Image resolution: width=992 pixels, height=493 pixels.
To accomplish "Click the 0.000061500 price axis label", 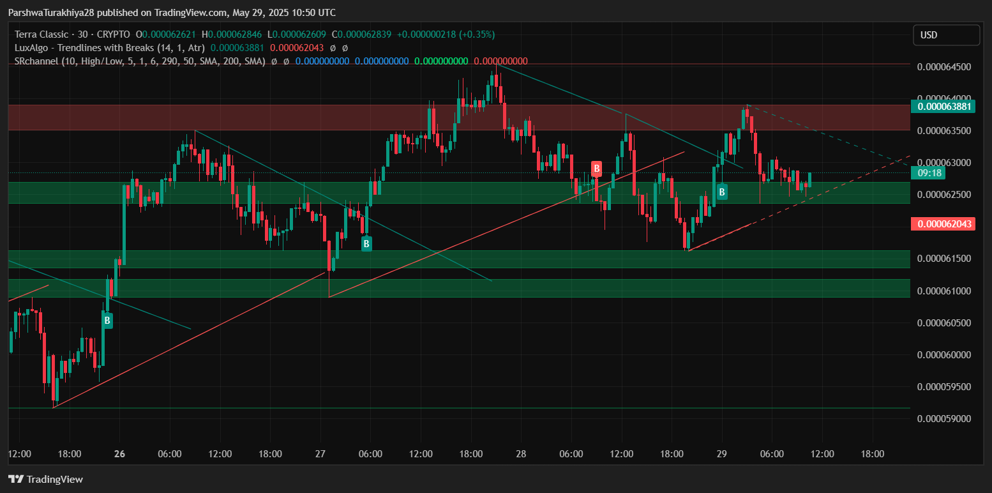I will coord(943,258).
